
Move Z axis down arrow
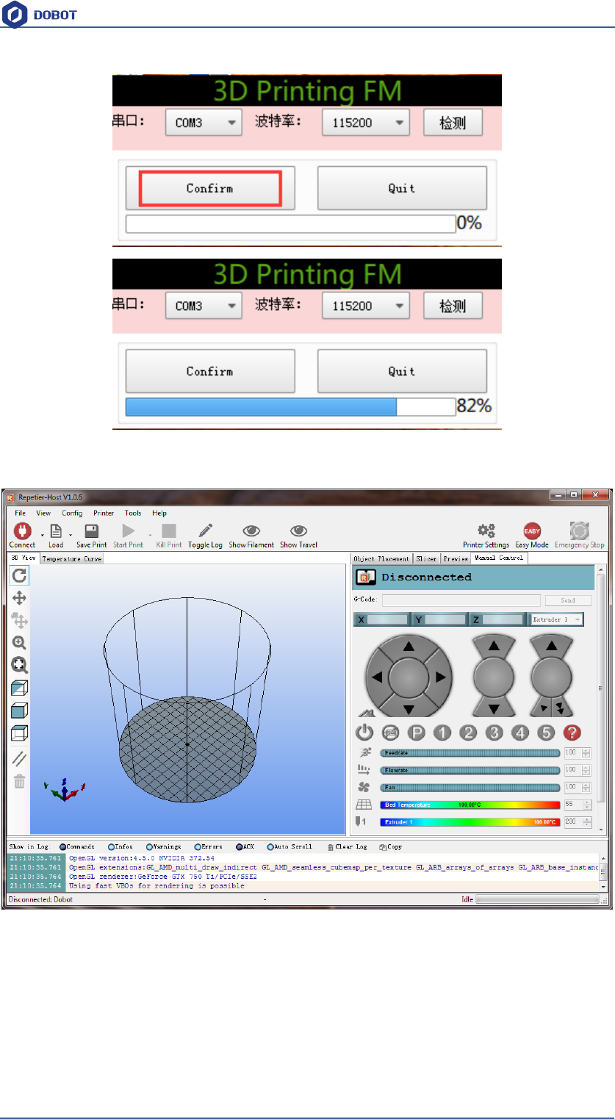pyautogui.click(x=494, y=709)
